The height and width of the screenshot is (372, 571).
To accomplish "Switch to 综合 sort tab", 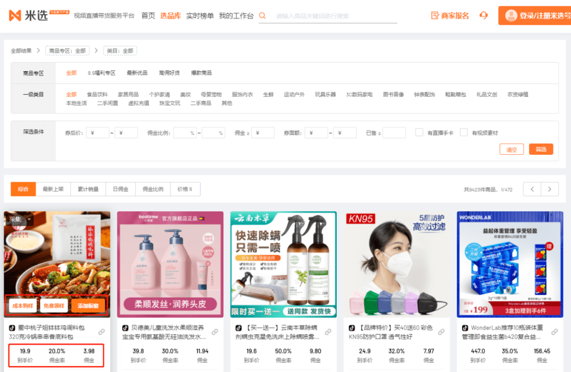I will click(23, 189).
